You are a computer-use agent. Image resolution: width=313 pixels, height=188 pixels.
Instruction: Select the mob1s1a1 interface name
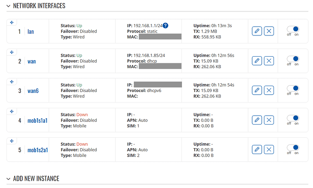pos(37,121)
